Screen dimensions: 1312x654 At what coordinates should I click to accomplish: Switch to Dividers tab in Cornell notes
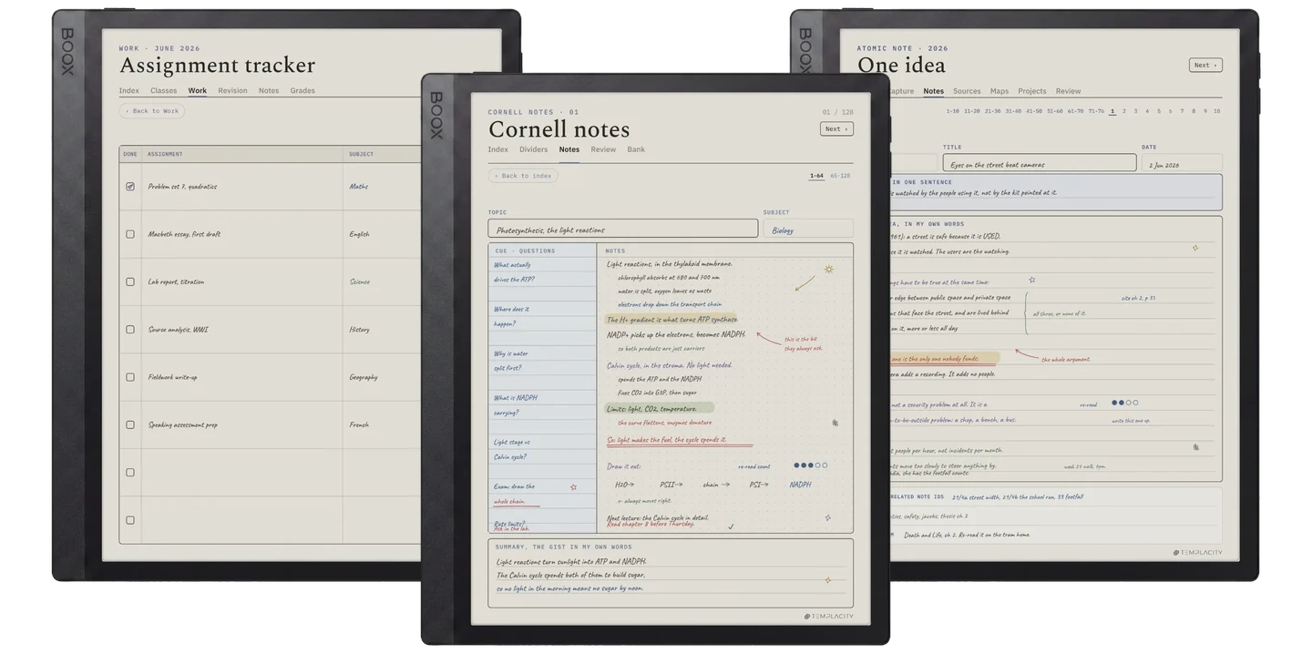pyautogui.click(x=534, y=149)
